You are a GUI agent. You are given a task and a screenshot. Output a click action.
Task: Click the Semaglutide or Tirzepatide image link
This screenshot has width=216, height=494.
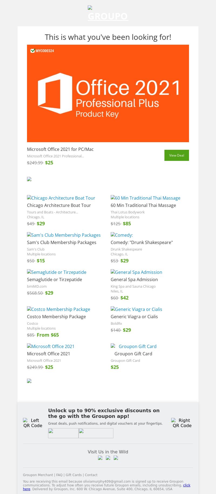point(57,272)
